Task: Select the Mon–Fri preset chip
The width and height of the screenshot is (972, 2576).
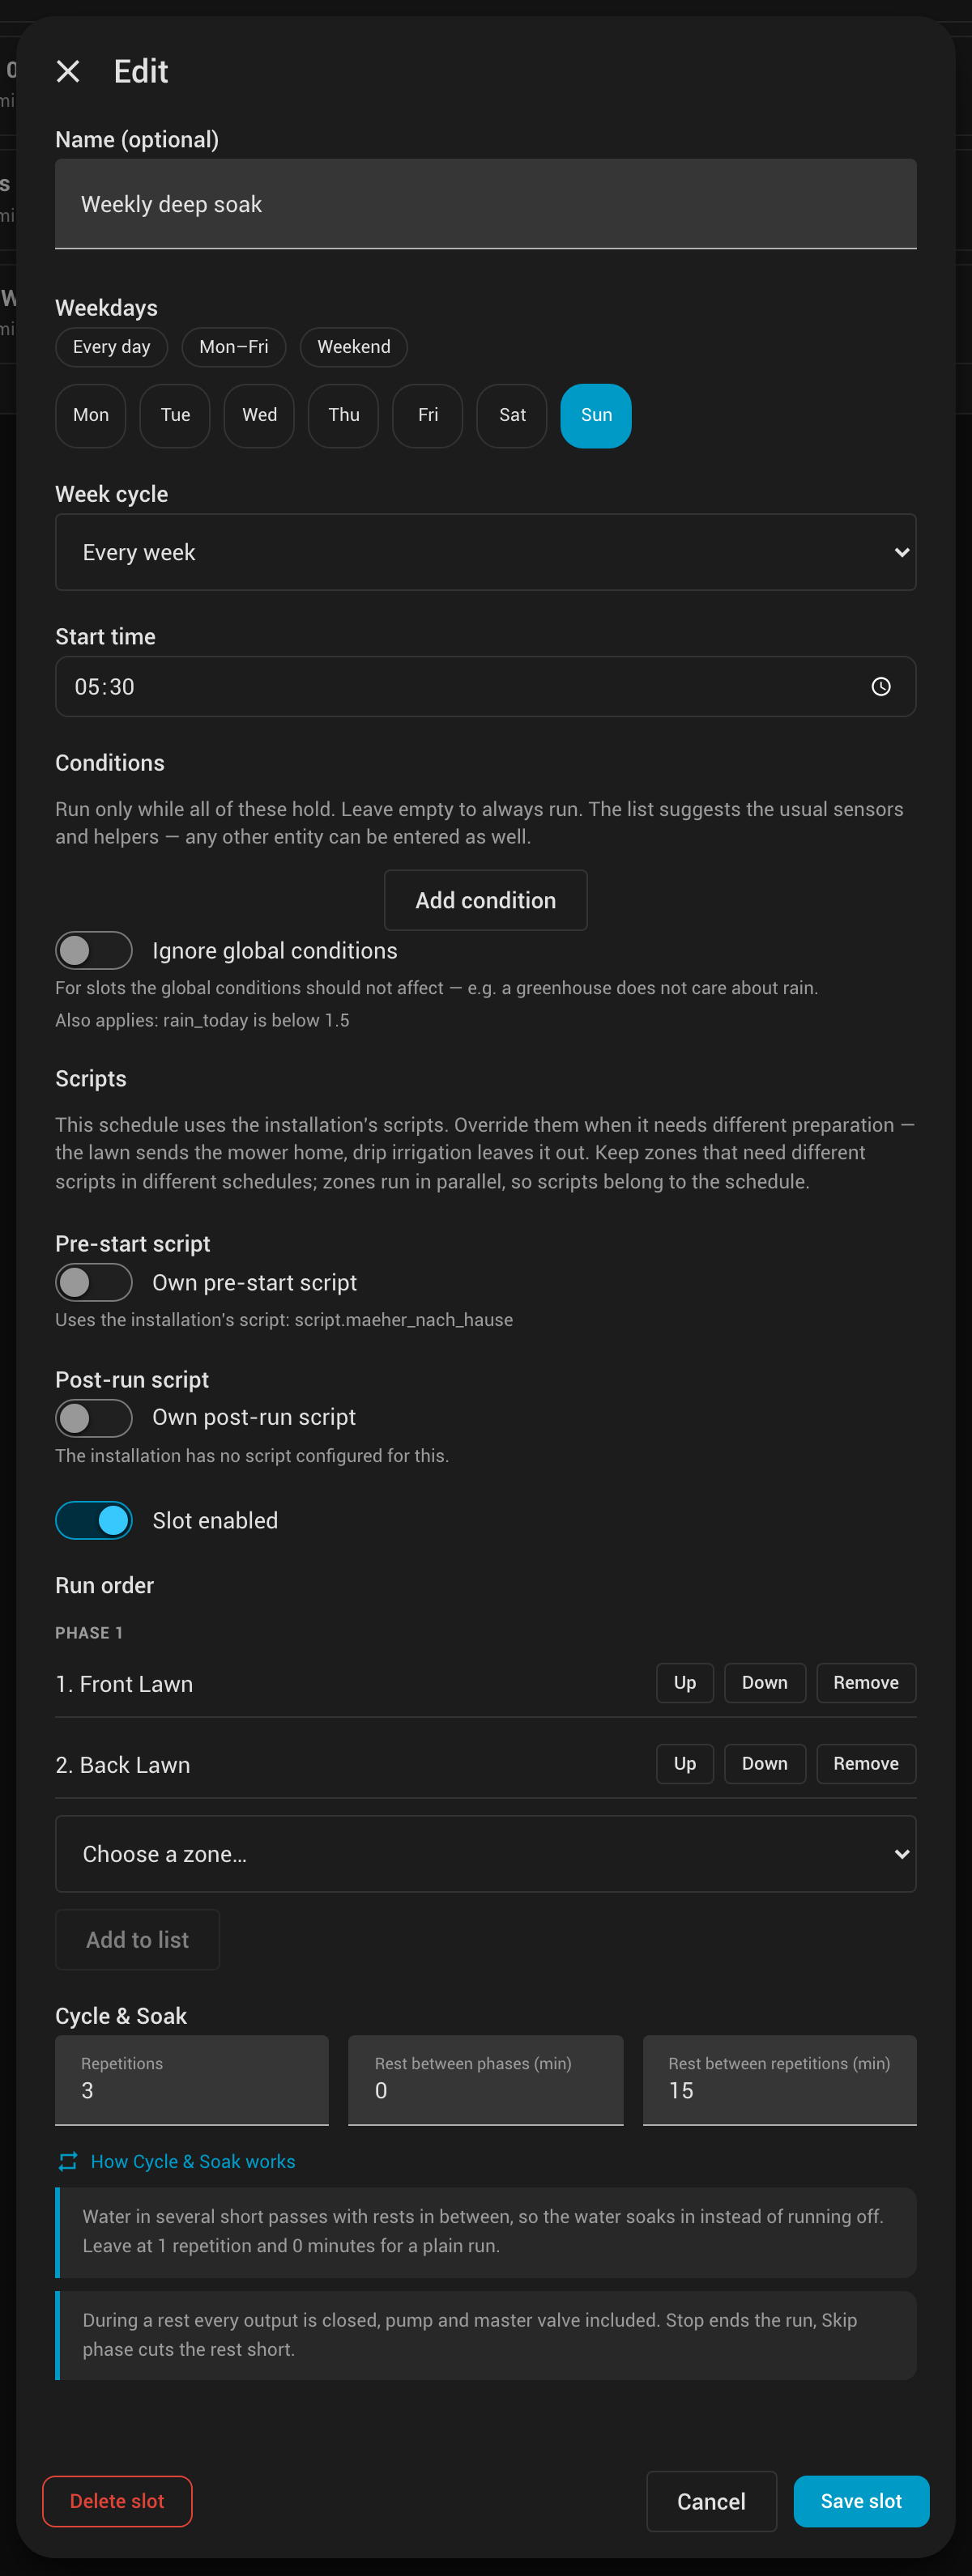Action: (x=233, y=347)
